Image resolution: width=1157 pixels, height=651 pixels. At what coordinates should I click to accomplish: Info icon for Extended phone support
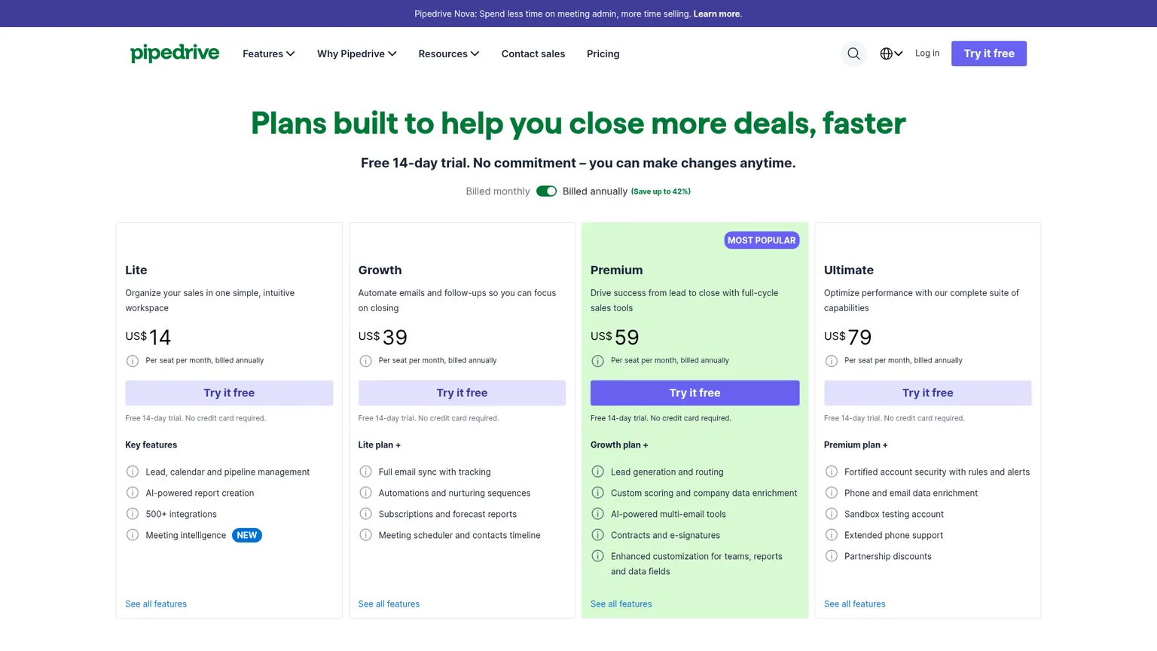click(832, 535)
